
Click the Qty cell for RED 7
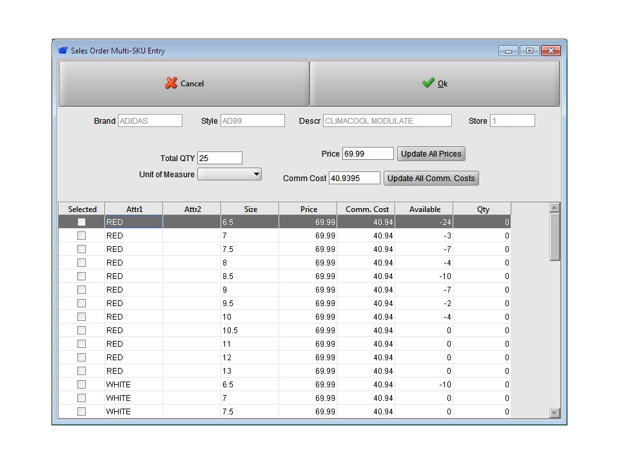482,236
